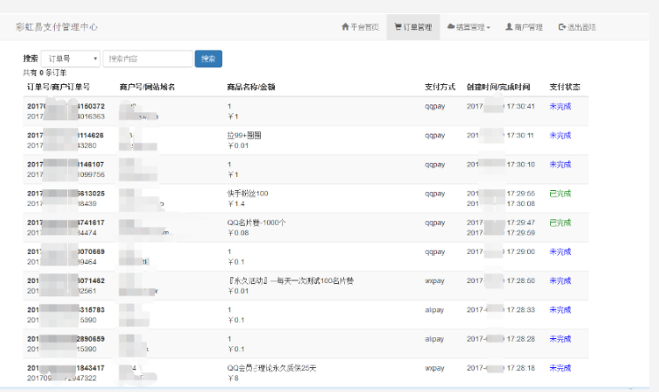
Task: Click order number ending 4150372
Action: (66, 106)
